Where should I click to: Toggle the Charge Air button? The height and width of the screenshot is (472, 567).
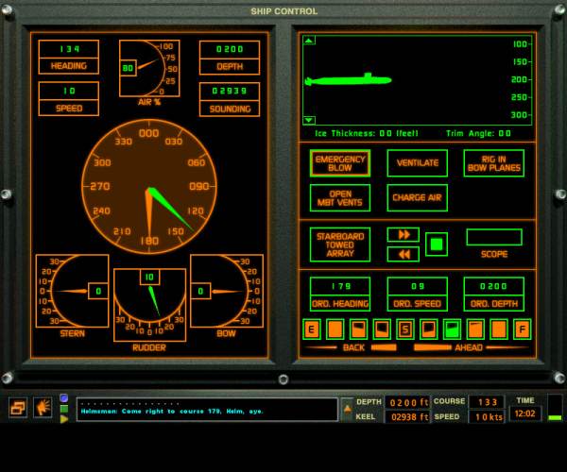click(x=418, y=198)
